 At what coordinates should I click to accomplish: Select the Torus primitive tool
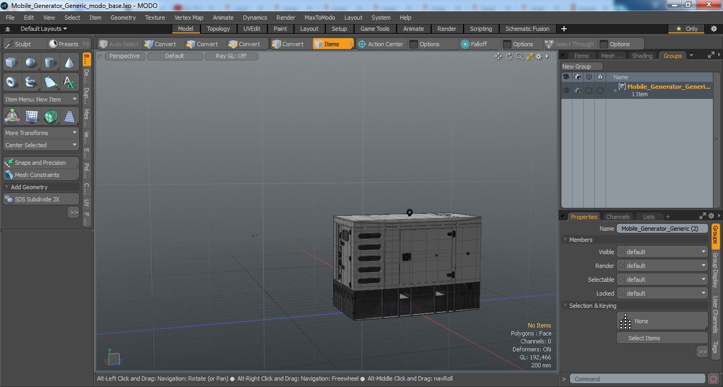point(11,82)
